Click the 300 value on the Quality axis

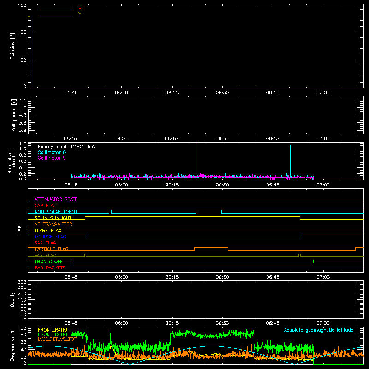(22, 282)
